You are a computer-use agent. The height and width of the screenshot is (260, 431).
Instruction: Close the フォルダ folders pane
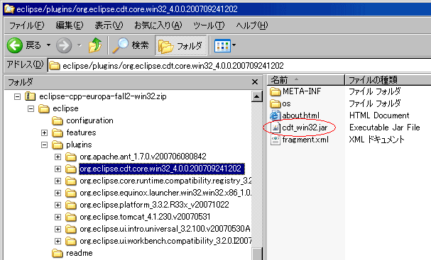[255, 81]
